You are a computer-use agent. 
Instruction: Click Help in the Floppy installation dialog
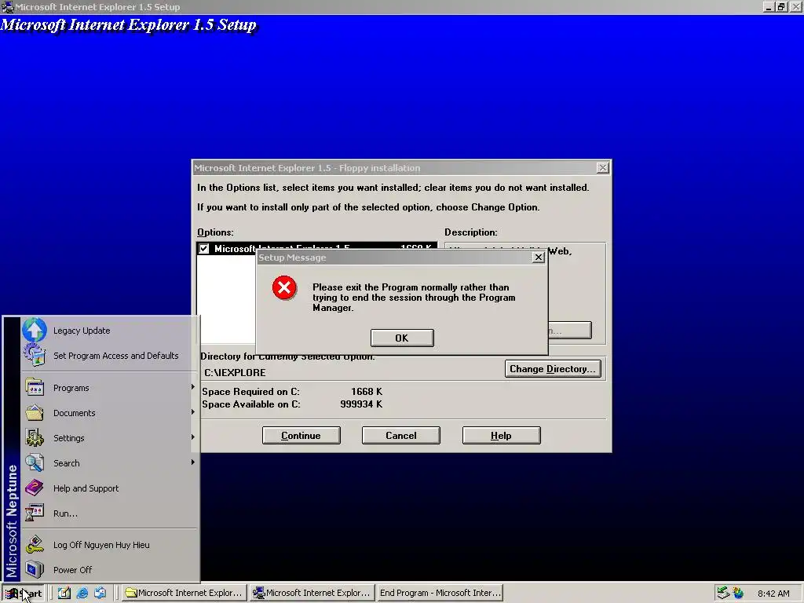501,435
